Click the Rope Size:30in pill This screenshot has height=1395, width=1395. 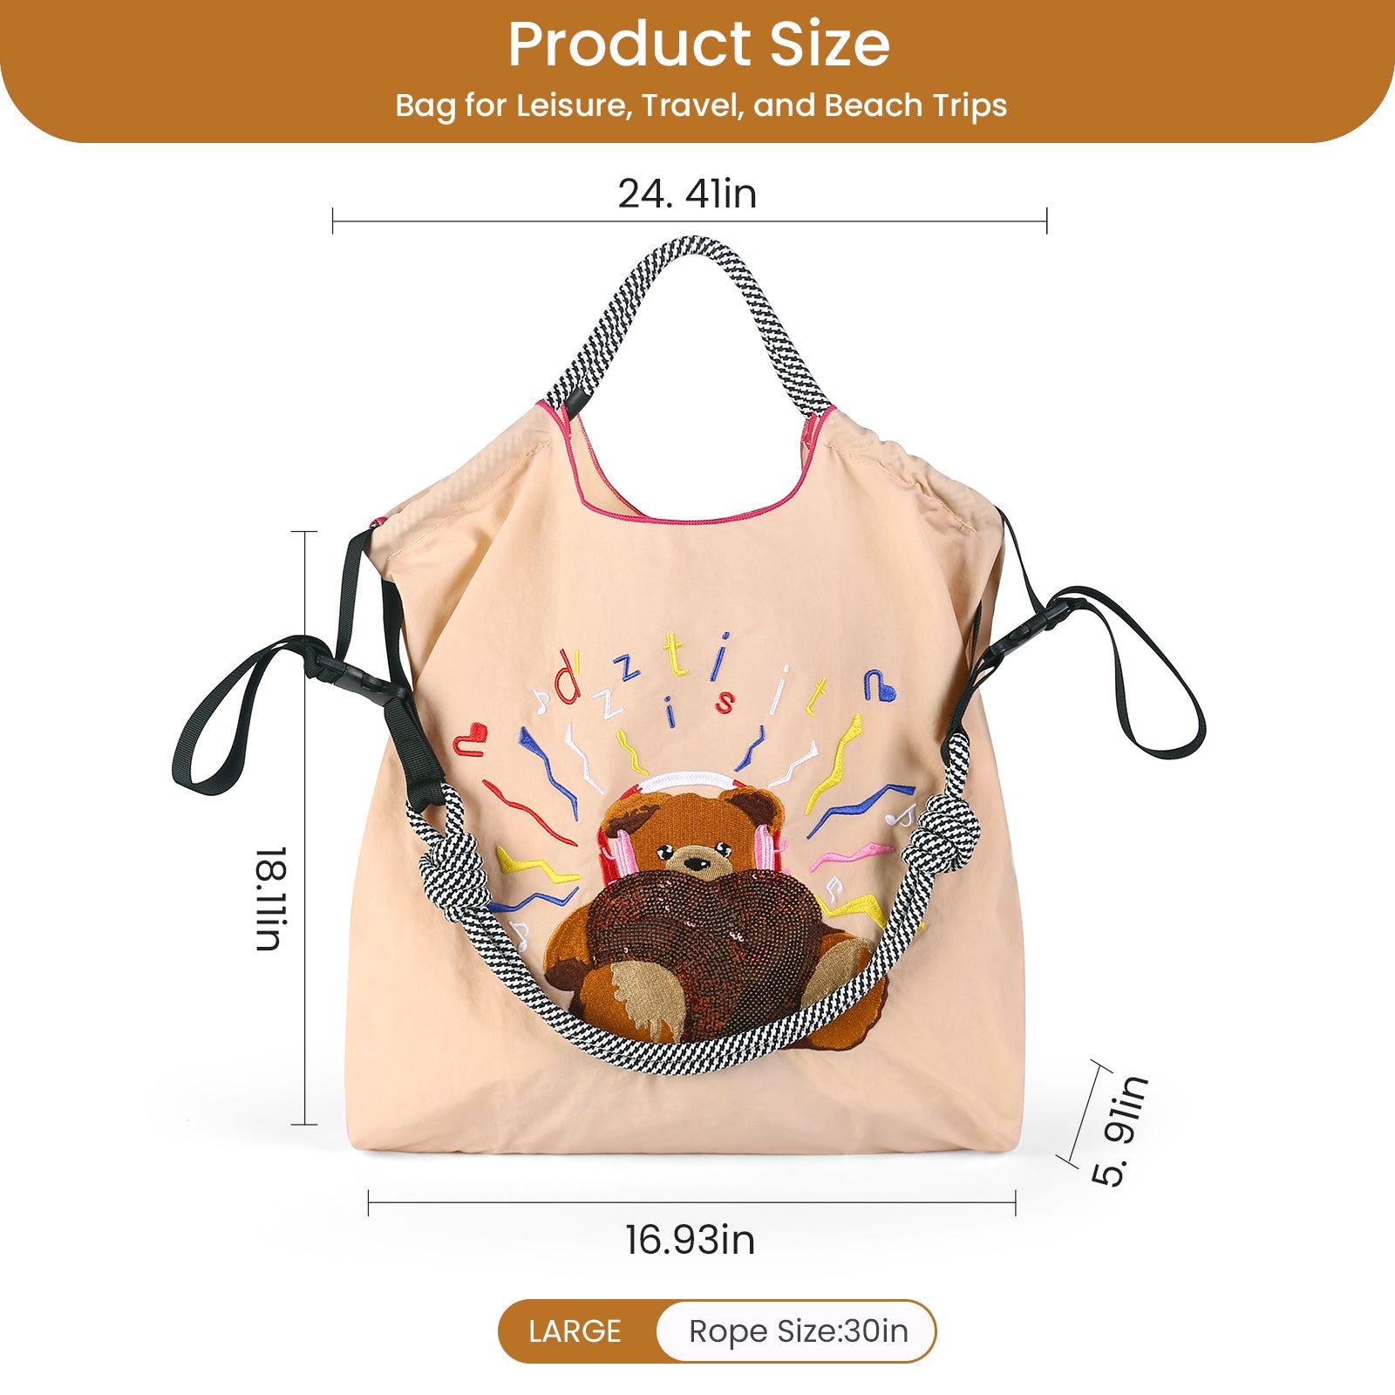pyautogui.click(x=798, y=1331)
